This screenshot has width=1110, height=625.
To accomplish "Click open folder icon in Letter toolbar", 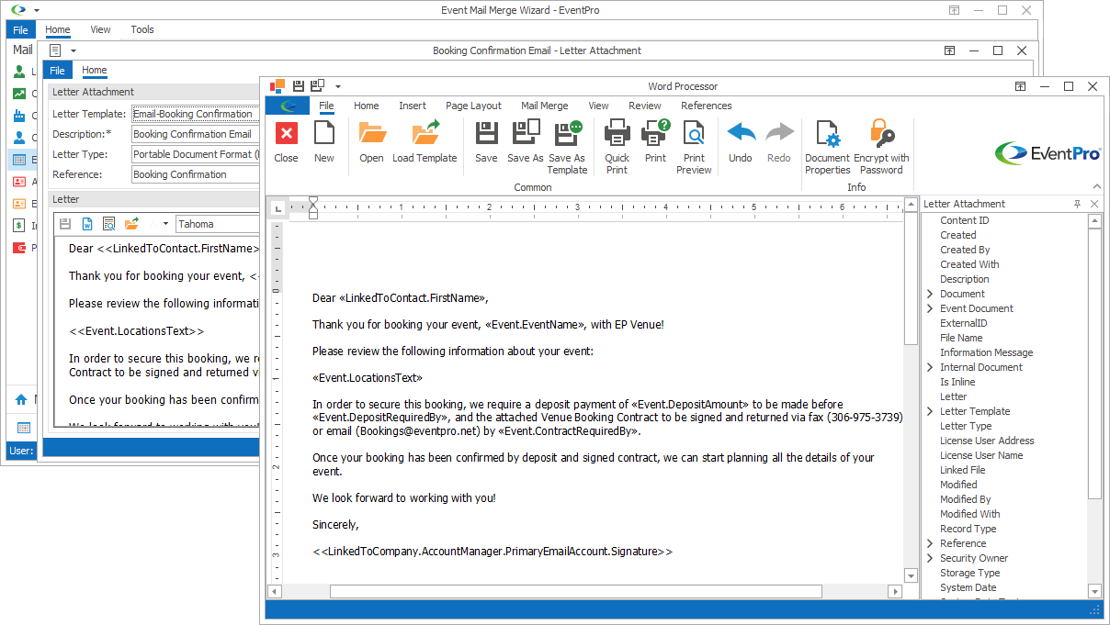I will coord(131,224).
